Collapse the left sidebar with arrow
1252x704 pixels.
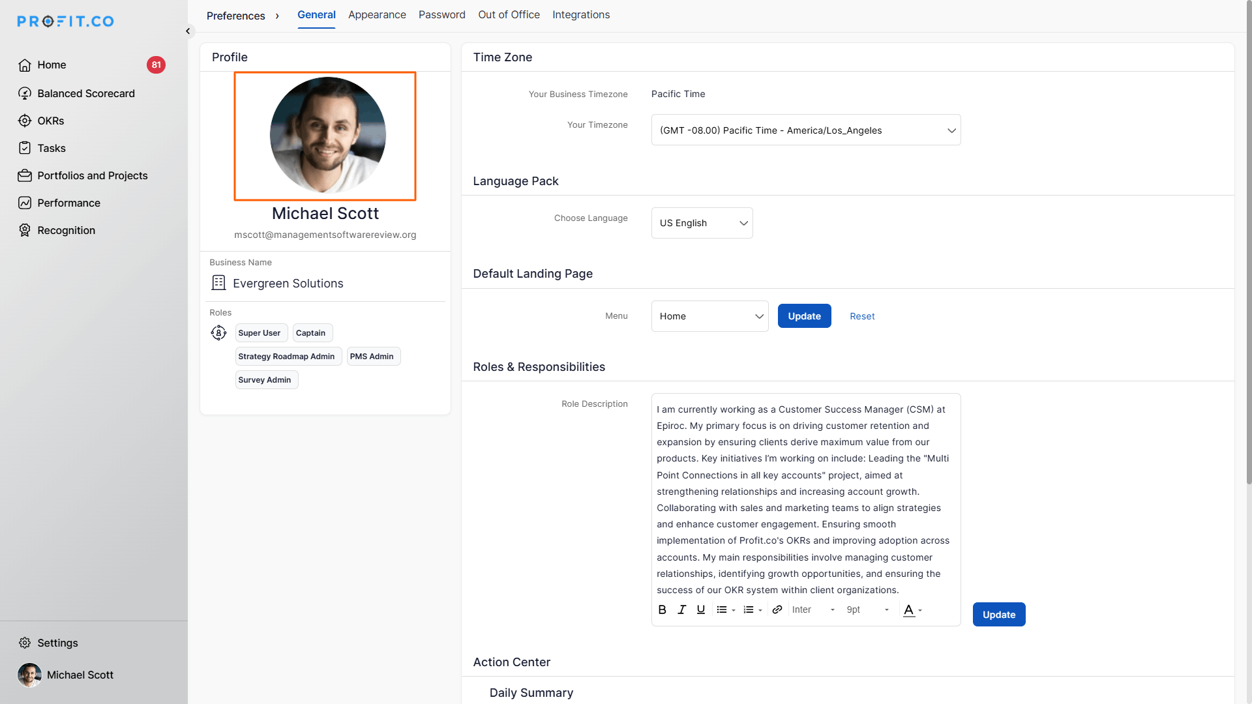click(188, 31)
